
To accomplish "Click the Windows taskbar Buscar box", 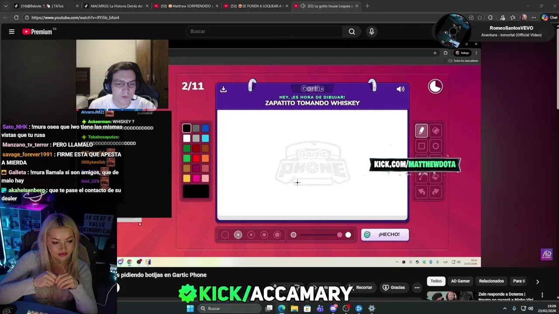I will (x=229, y=308).
